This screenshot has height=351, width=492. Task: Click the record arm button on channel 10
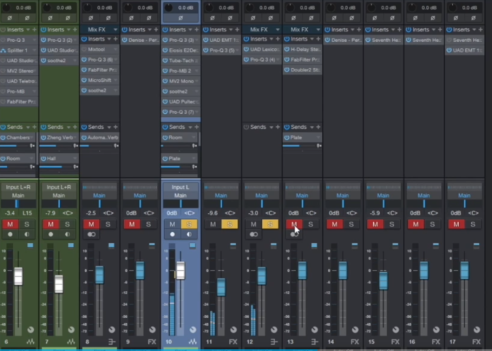pyautogui.click(x=172, y=234)
